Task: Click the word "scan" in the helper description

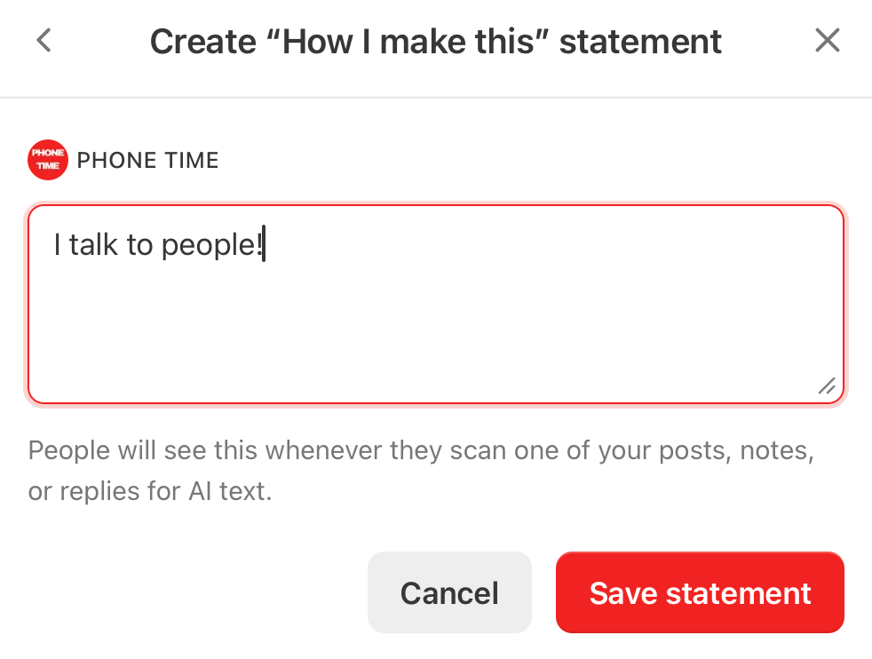Action: (478, 450)
